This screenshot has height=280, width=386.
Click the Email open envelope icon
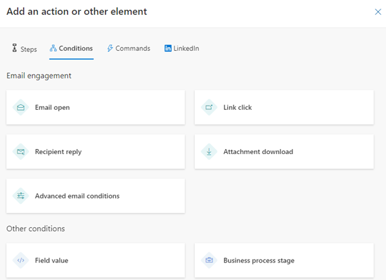coord(21,107)
